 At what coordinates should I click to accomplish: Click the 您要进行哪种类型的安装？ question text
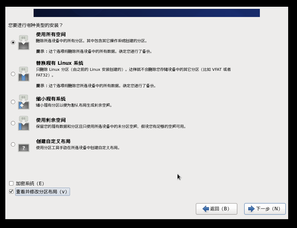coord(35,25)
